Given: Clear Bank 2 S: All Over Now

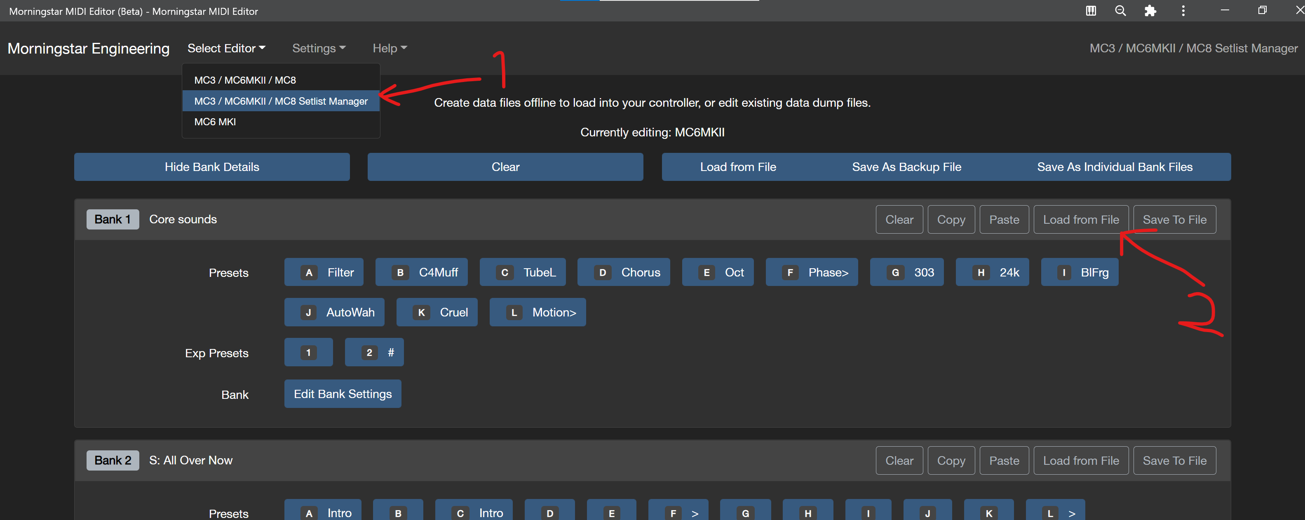Looking at the screenshot, I should click(899, 460).
